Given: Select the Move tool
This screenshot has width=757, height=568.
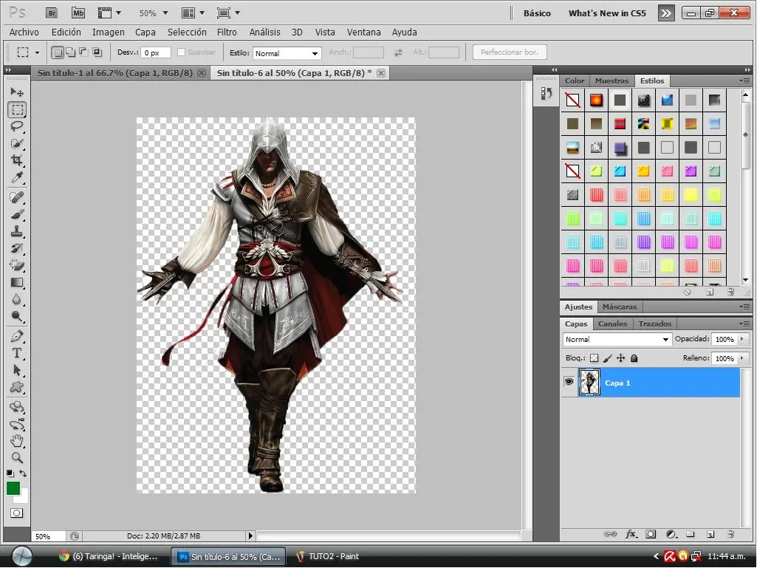Looking at the screenshot, I should 17,92.
